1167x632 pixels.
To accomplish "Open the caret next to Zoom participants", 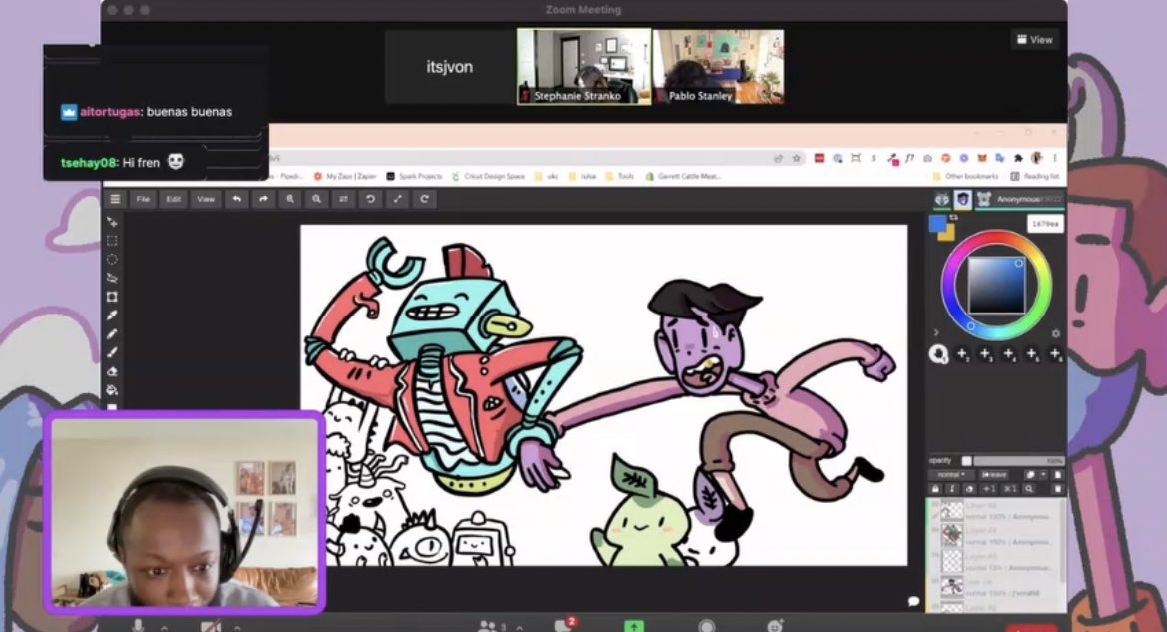I will pos(519,628).
